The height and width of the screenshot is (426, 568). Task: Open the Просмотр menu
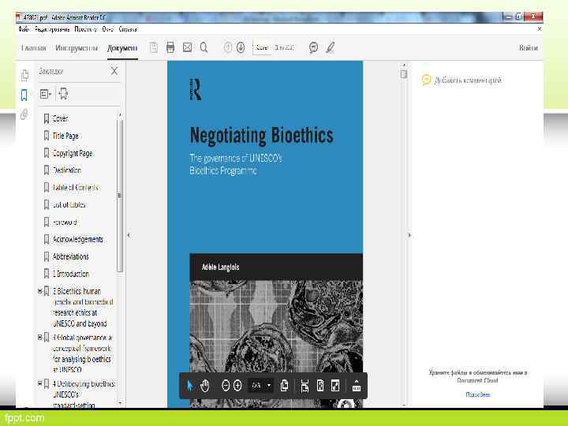(86, 29)
